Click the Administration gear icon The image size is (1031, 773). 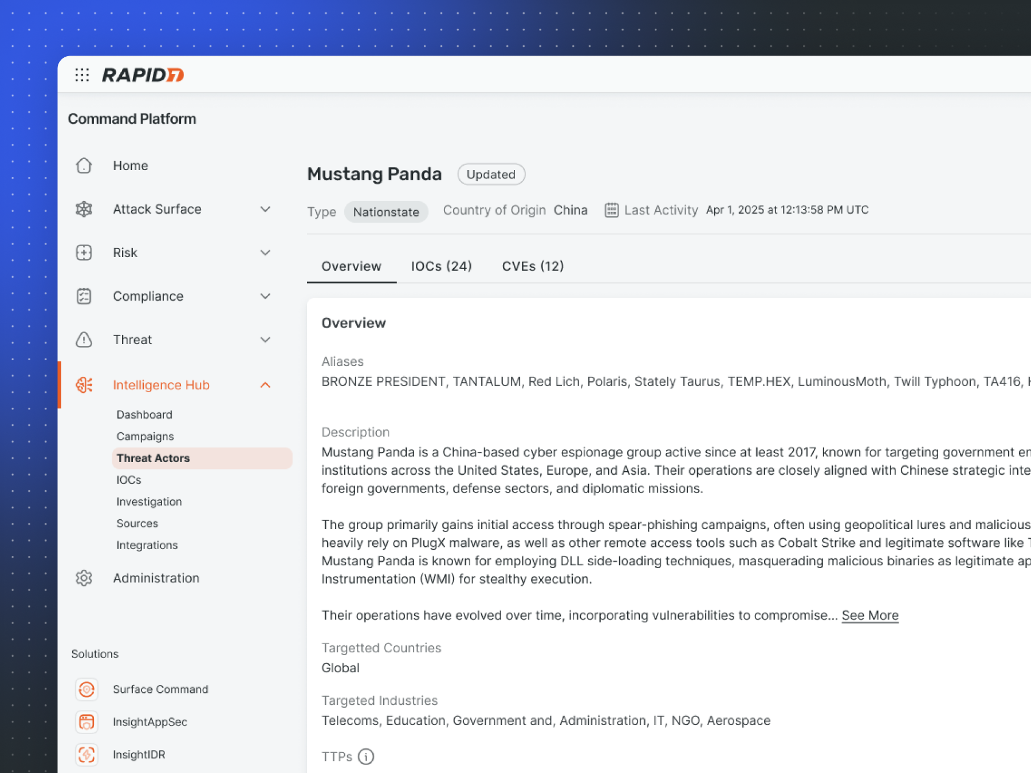84,578
